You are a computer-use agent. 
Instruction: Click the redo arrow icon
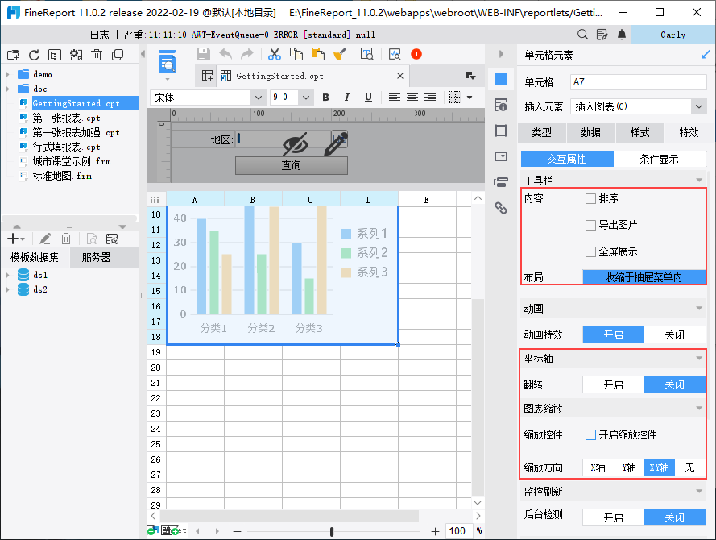click(247, 54)
